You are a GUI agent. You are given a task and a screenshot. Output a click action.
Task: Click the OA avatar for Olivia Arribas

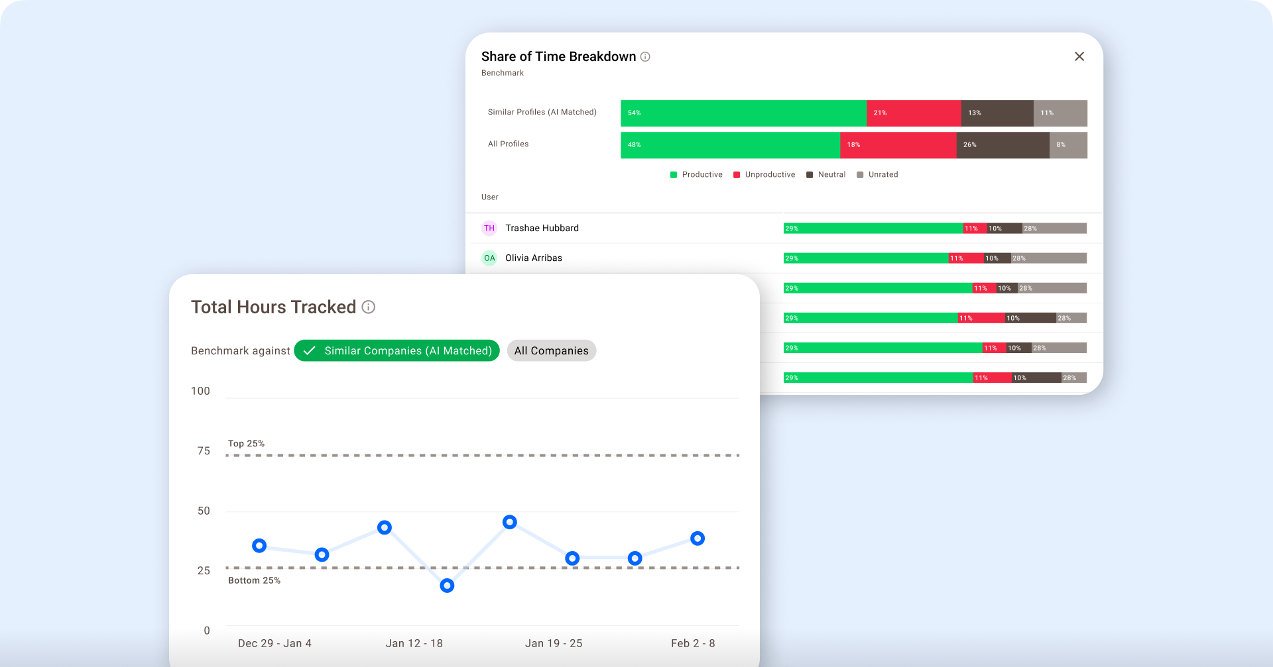[x=489, y=258]
